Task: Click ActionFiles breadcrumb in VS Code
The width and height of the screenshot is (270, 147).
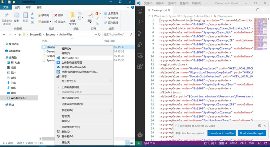Action: pos(203,16)
